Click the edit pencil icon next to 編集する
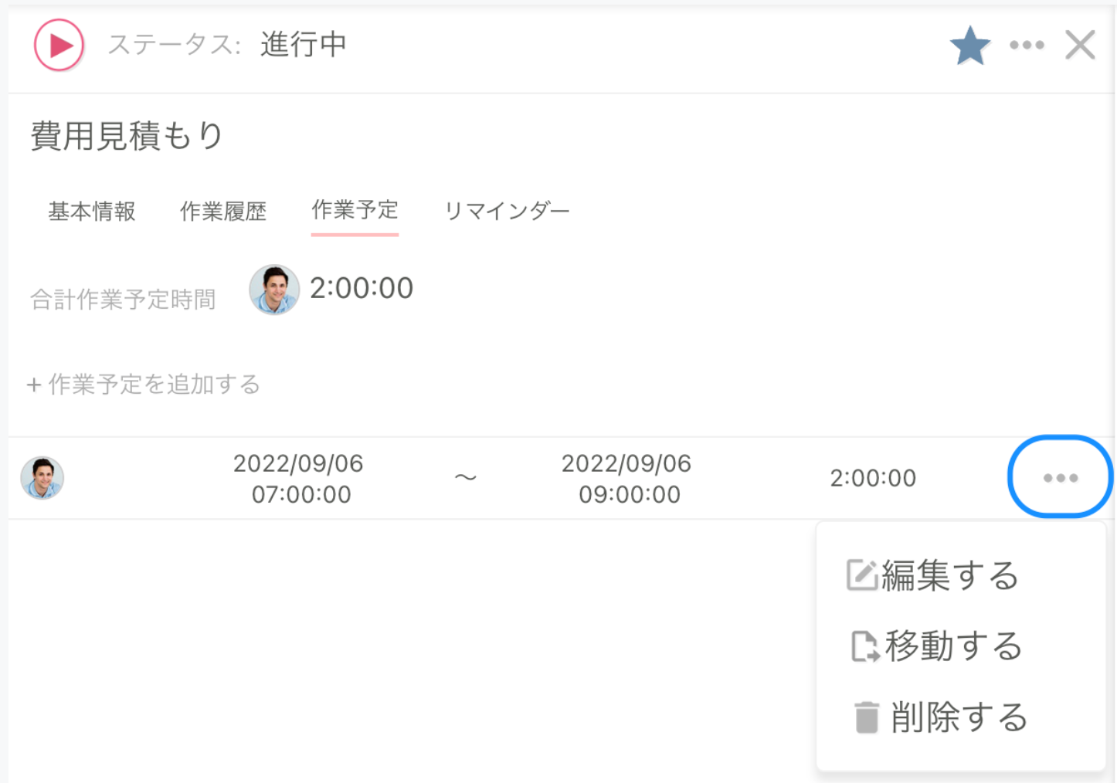Screen dimensions: 1117x783 [865, 575]
